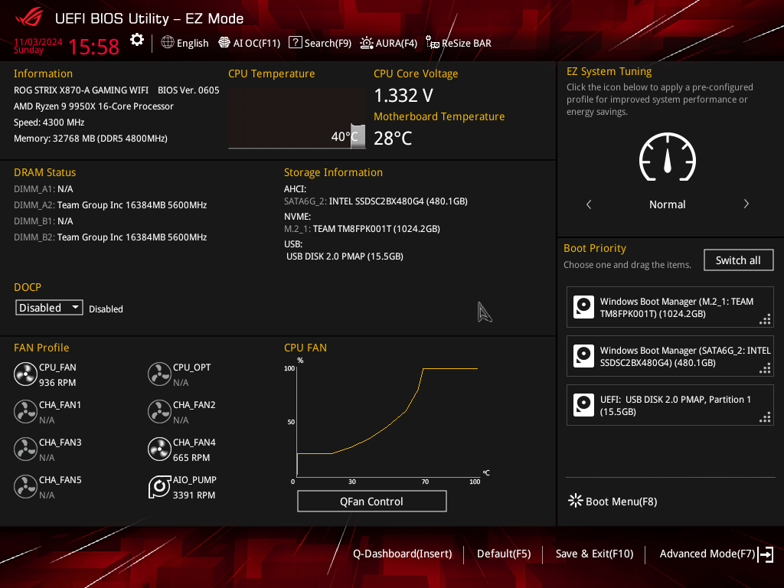Screen dimensions: 784x588
Task: Select the CHA_FAN2 fan icon
Action: 159,411
